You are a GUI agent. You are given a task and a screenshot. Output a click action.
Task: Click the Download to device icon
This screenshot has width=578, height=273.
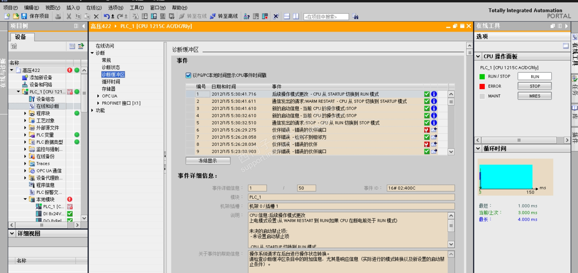tap(145, 16)
